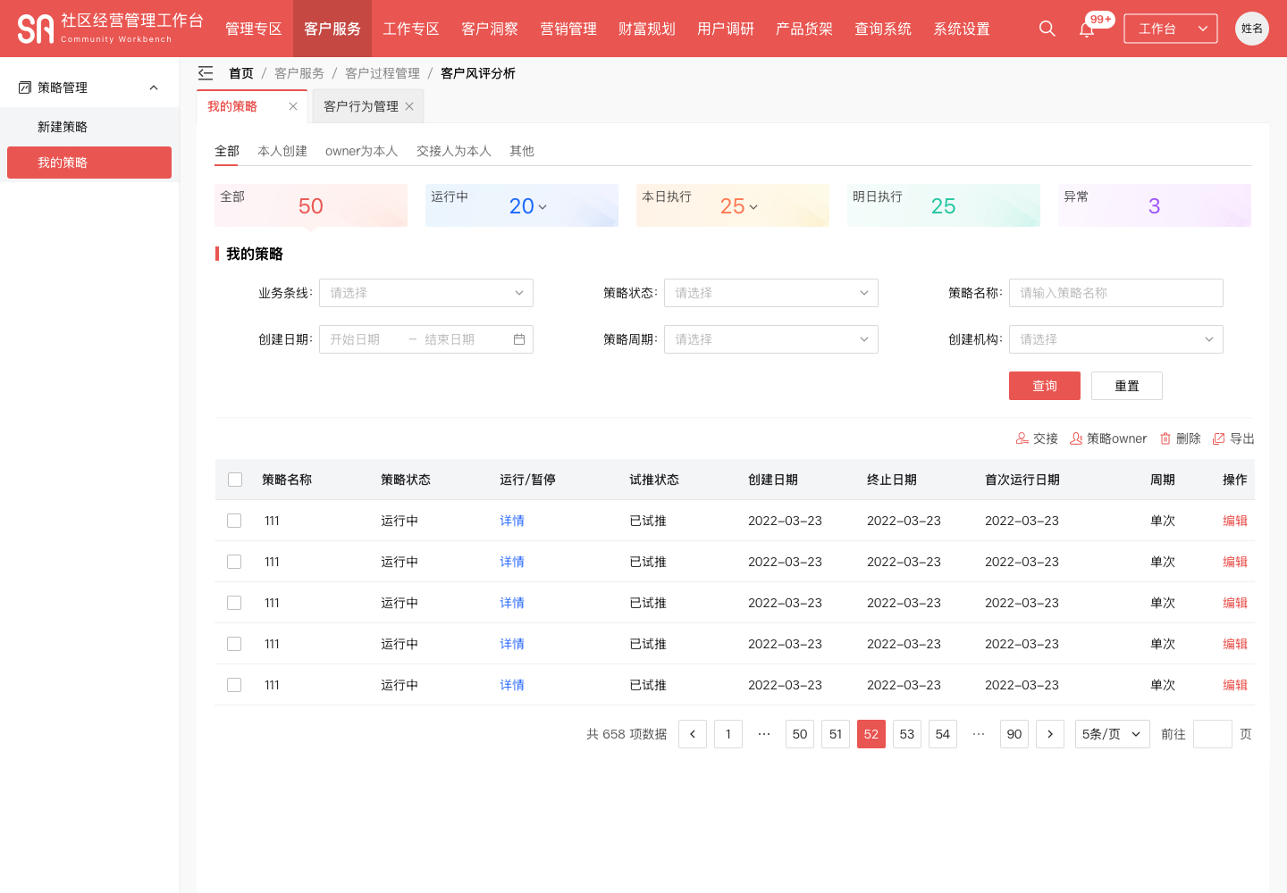Click the SA Community Workbench logo
Image resolution: width=1287 pixels, height=893 pixels.
click(x=111, y=29)
